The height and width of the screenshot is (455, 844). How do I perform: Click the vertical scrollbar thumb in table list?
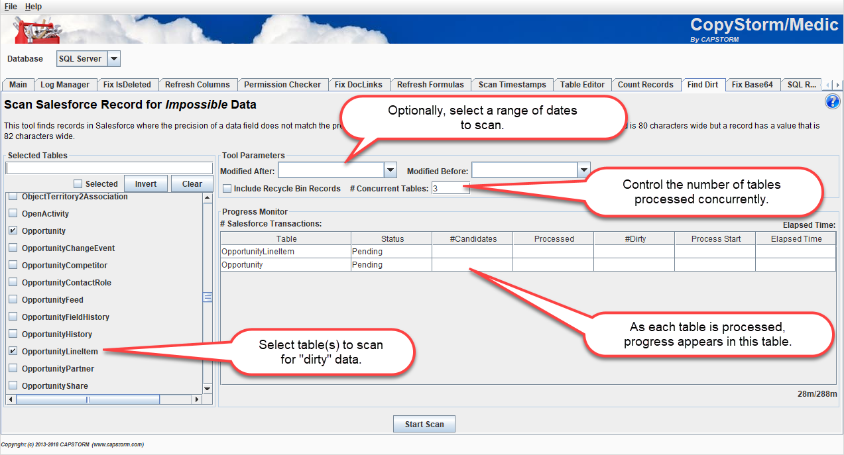point(208,297)
